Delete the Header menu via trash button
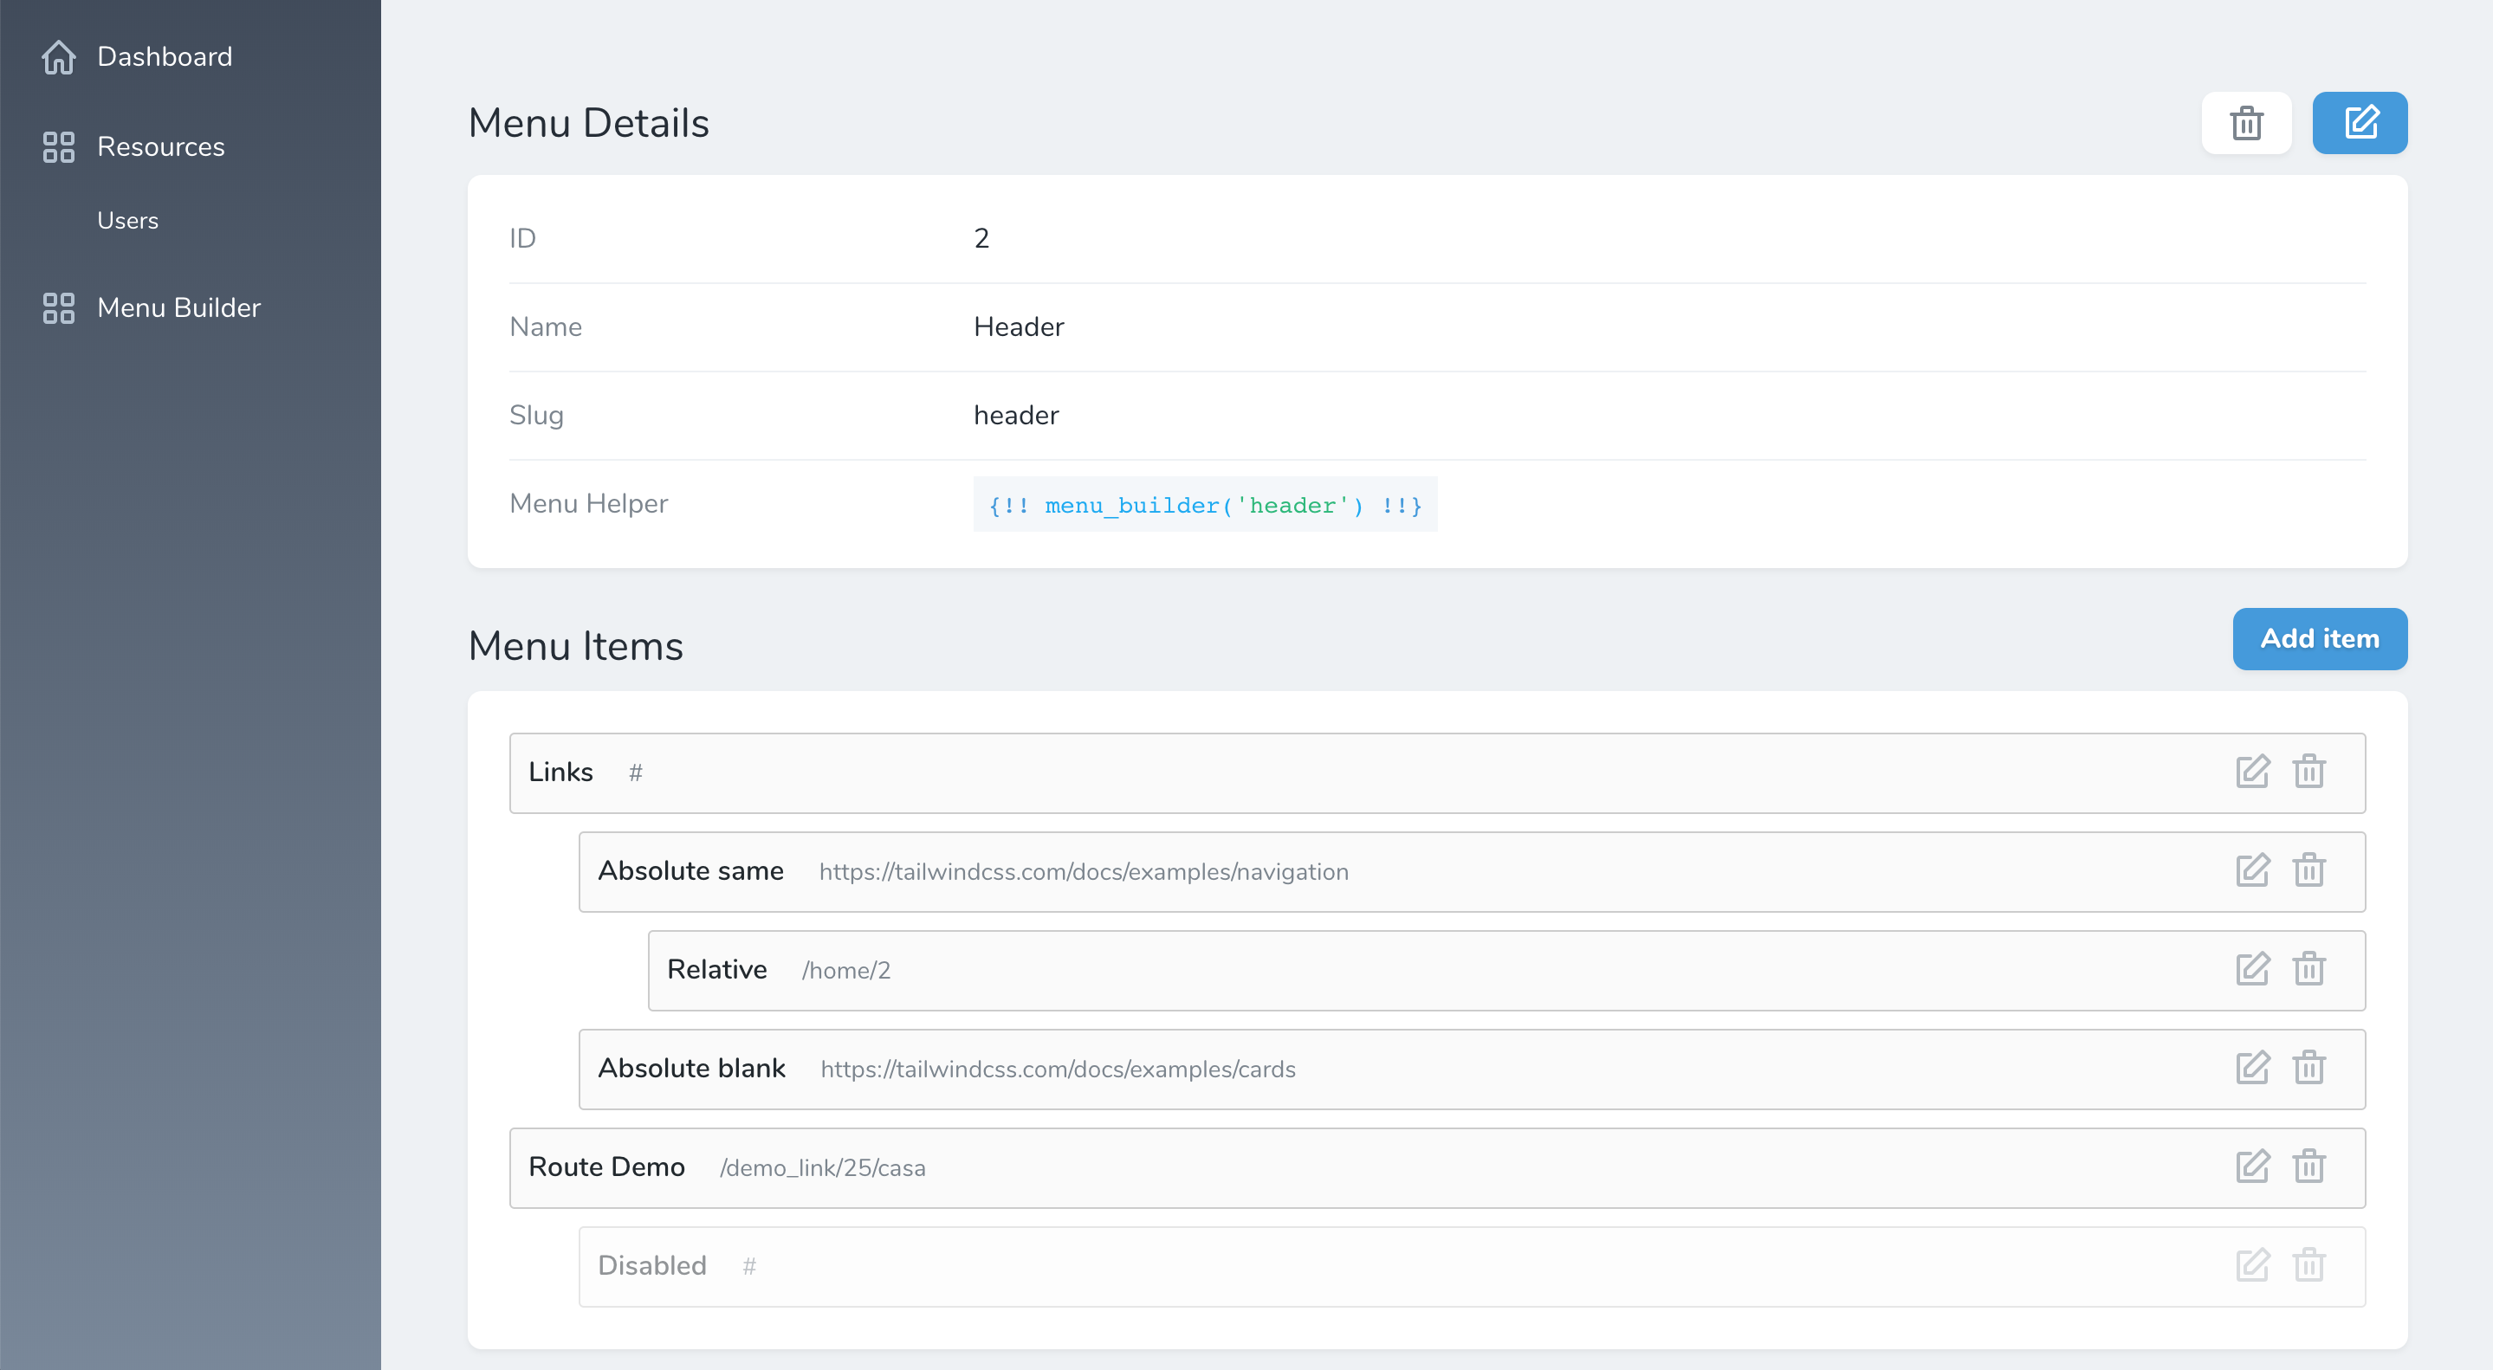This screenshot has height=1370, width=2493. (x=2245, y=123)
